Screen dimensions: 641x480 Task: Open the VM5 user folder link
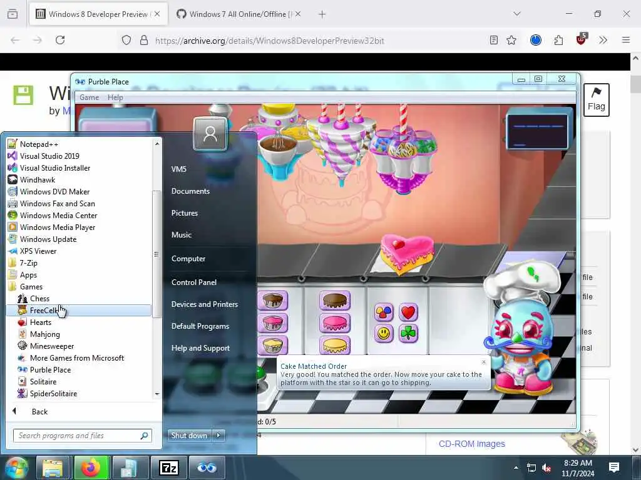(x=179, y=169)
